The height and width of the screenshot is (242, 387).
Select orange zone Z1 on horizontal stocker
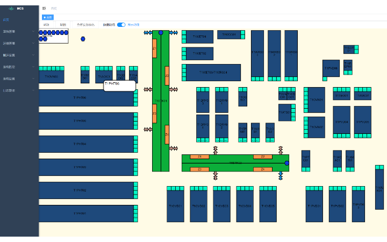pos(199,156)
